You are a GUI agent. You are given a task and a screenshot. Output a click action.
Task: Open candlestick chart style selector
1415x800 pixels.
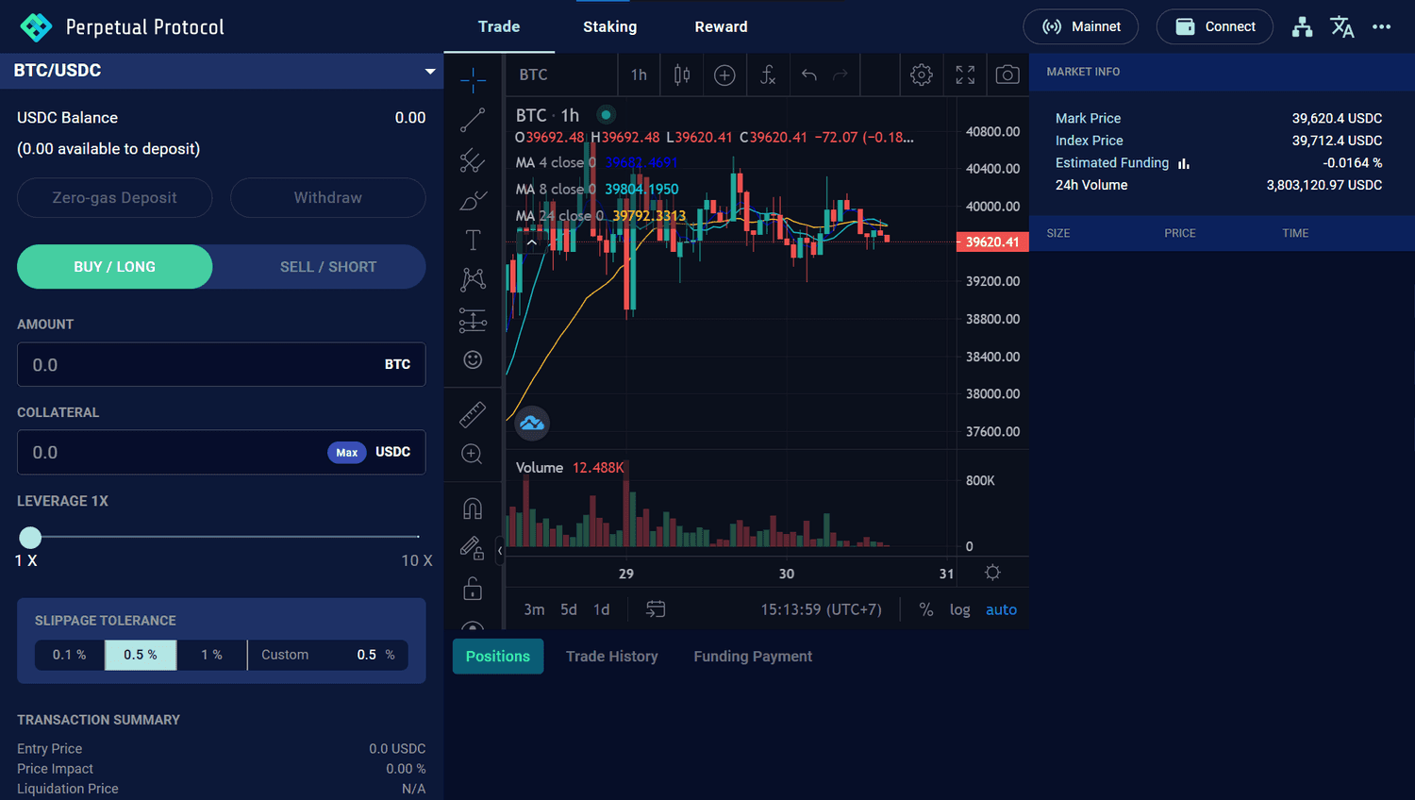tap(682, 75)
